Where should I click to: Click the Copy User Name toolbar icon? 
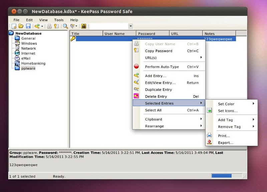click(49, 26)
